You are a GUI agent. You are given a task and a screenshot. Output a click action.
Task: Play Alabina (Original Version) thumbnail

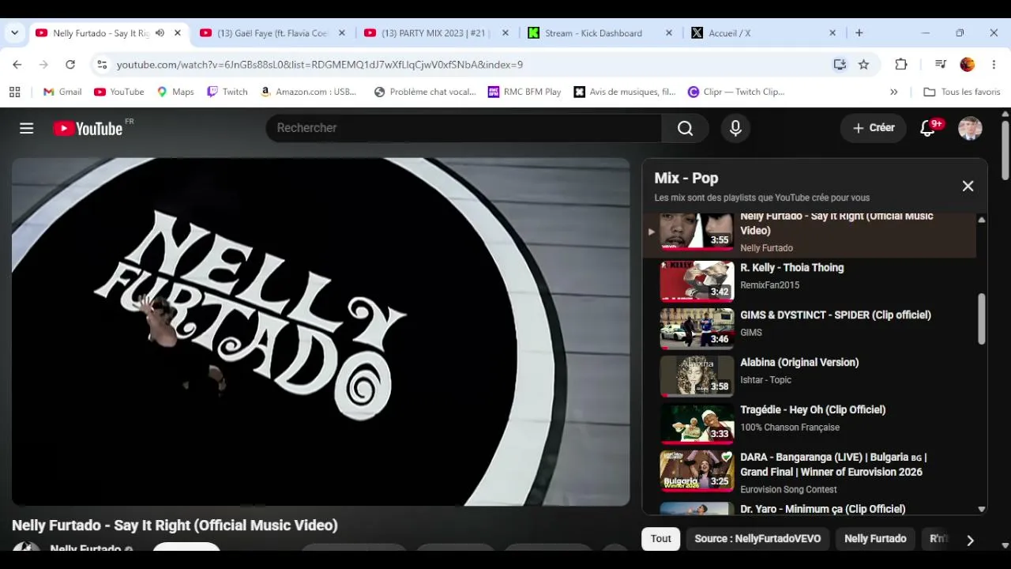[697, 375]
